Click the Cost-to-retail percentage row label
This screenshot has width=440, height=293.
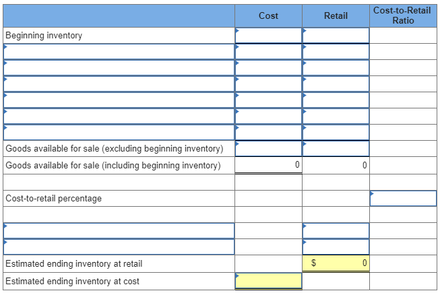[54, 199]
